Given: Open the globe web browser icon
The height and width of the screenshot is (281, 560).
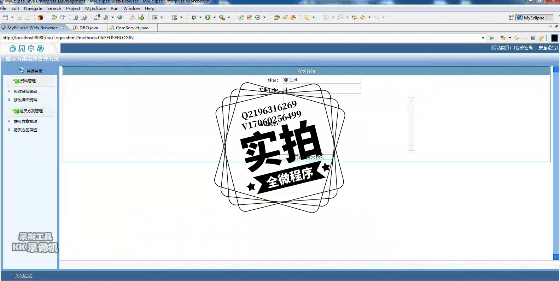Looking at the screenshot, I should pyautogui.click(x=120, y=17).
